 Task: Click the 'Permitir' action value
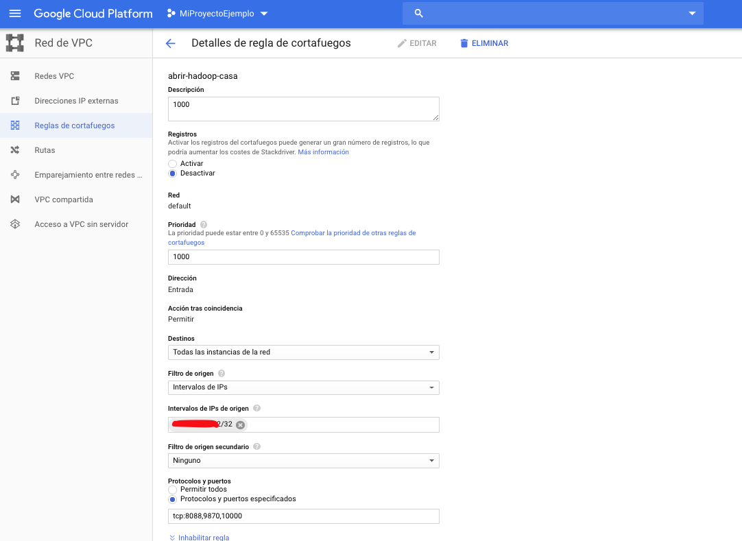click(181, 319)
